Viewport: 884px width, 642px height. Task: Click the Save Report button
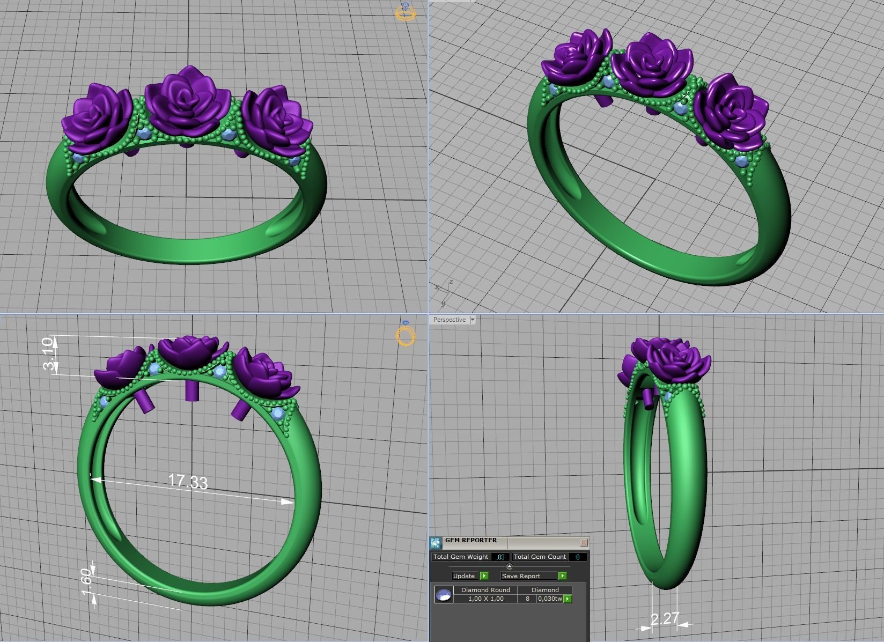(x=534, y=575)
